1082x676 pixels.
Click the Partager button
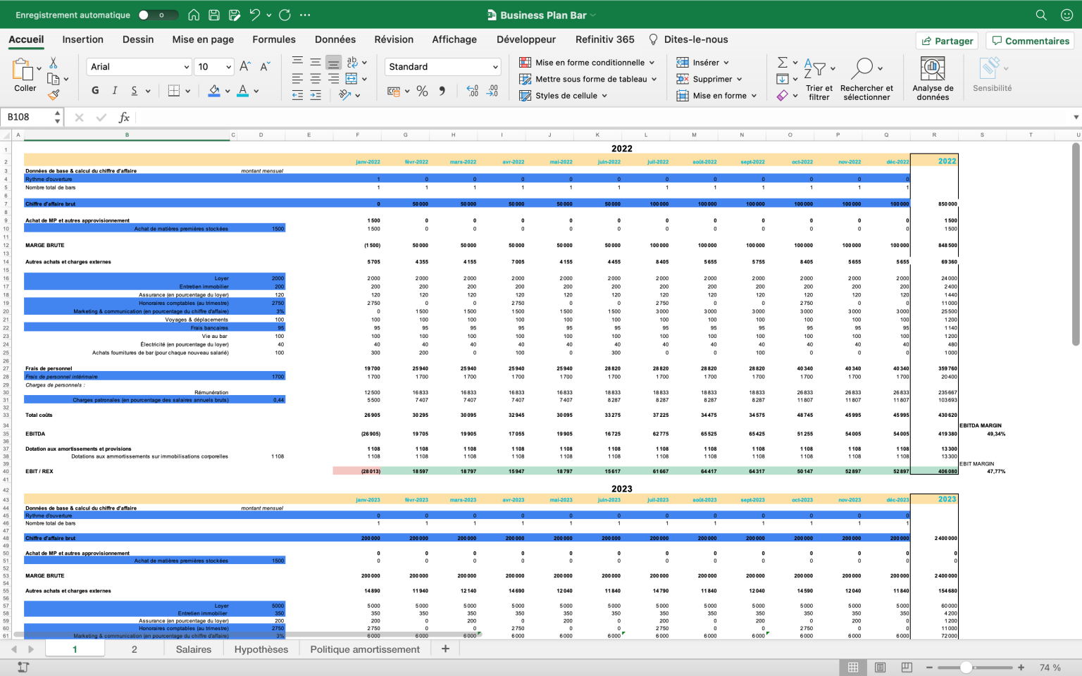click(947, 40)
